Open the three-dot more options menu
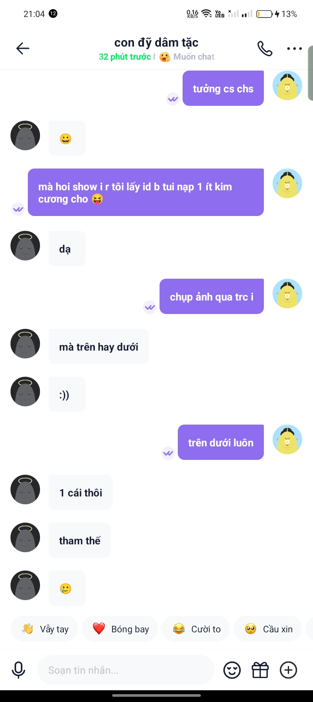This screenshot has height=702, width=313. click(294, 48)
